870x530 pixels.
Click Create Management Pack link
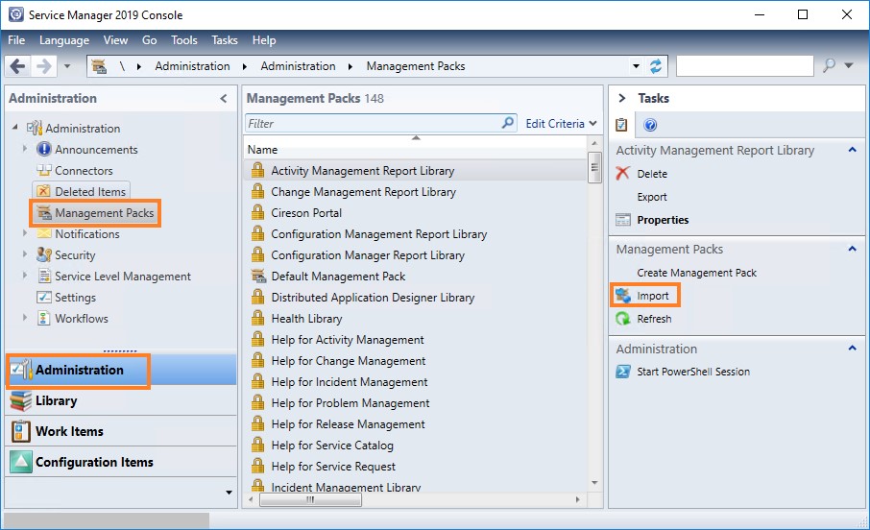pos(696,273)
